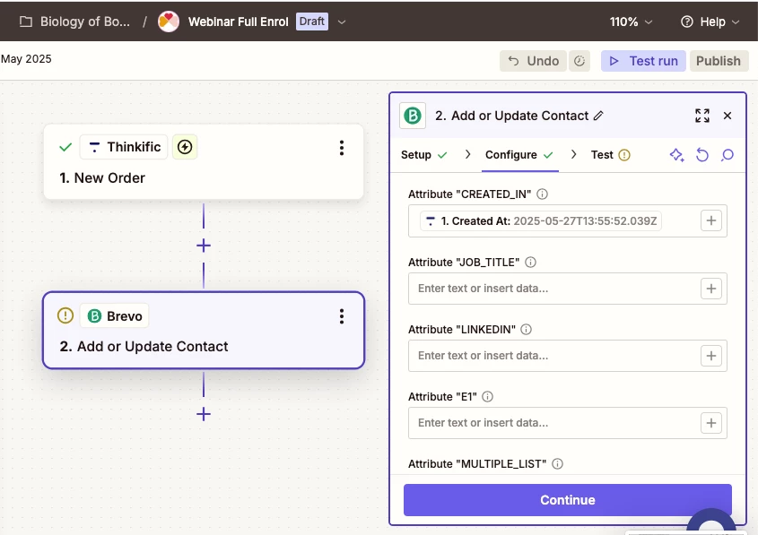
Task: Open the Thinkific step three-dot menu
Action: tap(342, 148)
